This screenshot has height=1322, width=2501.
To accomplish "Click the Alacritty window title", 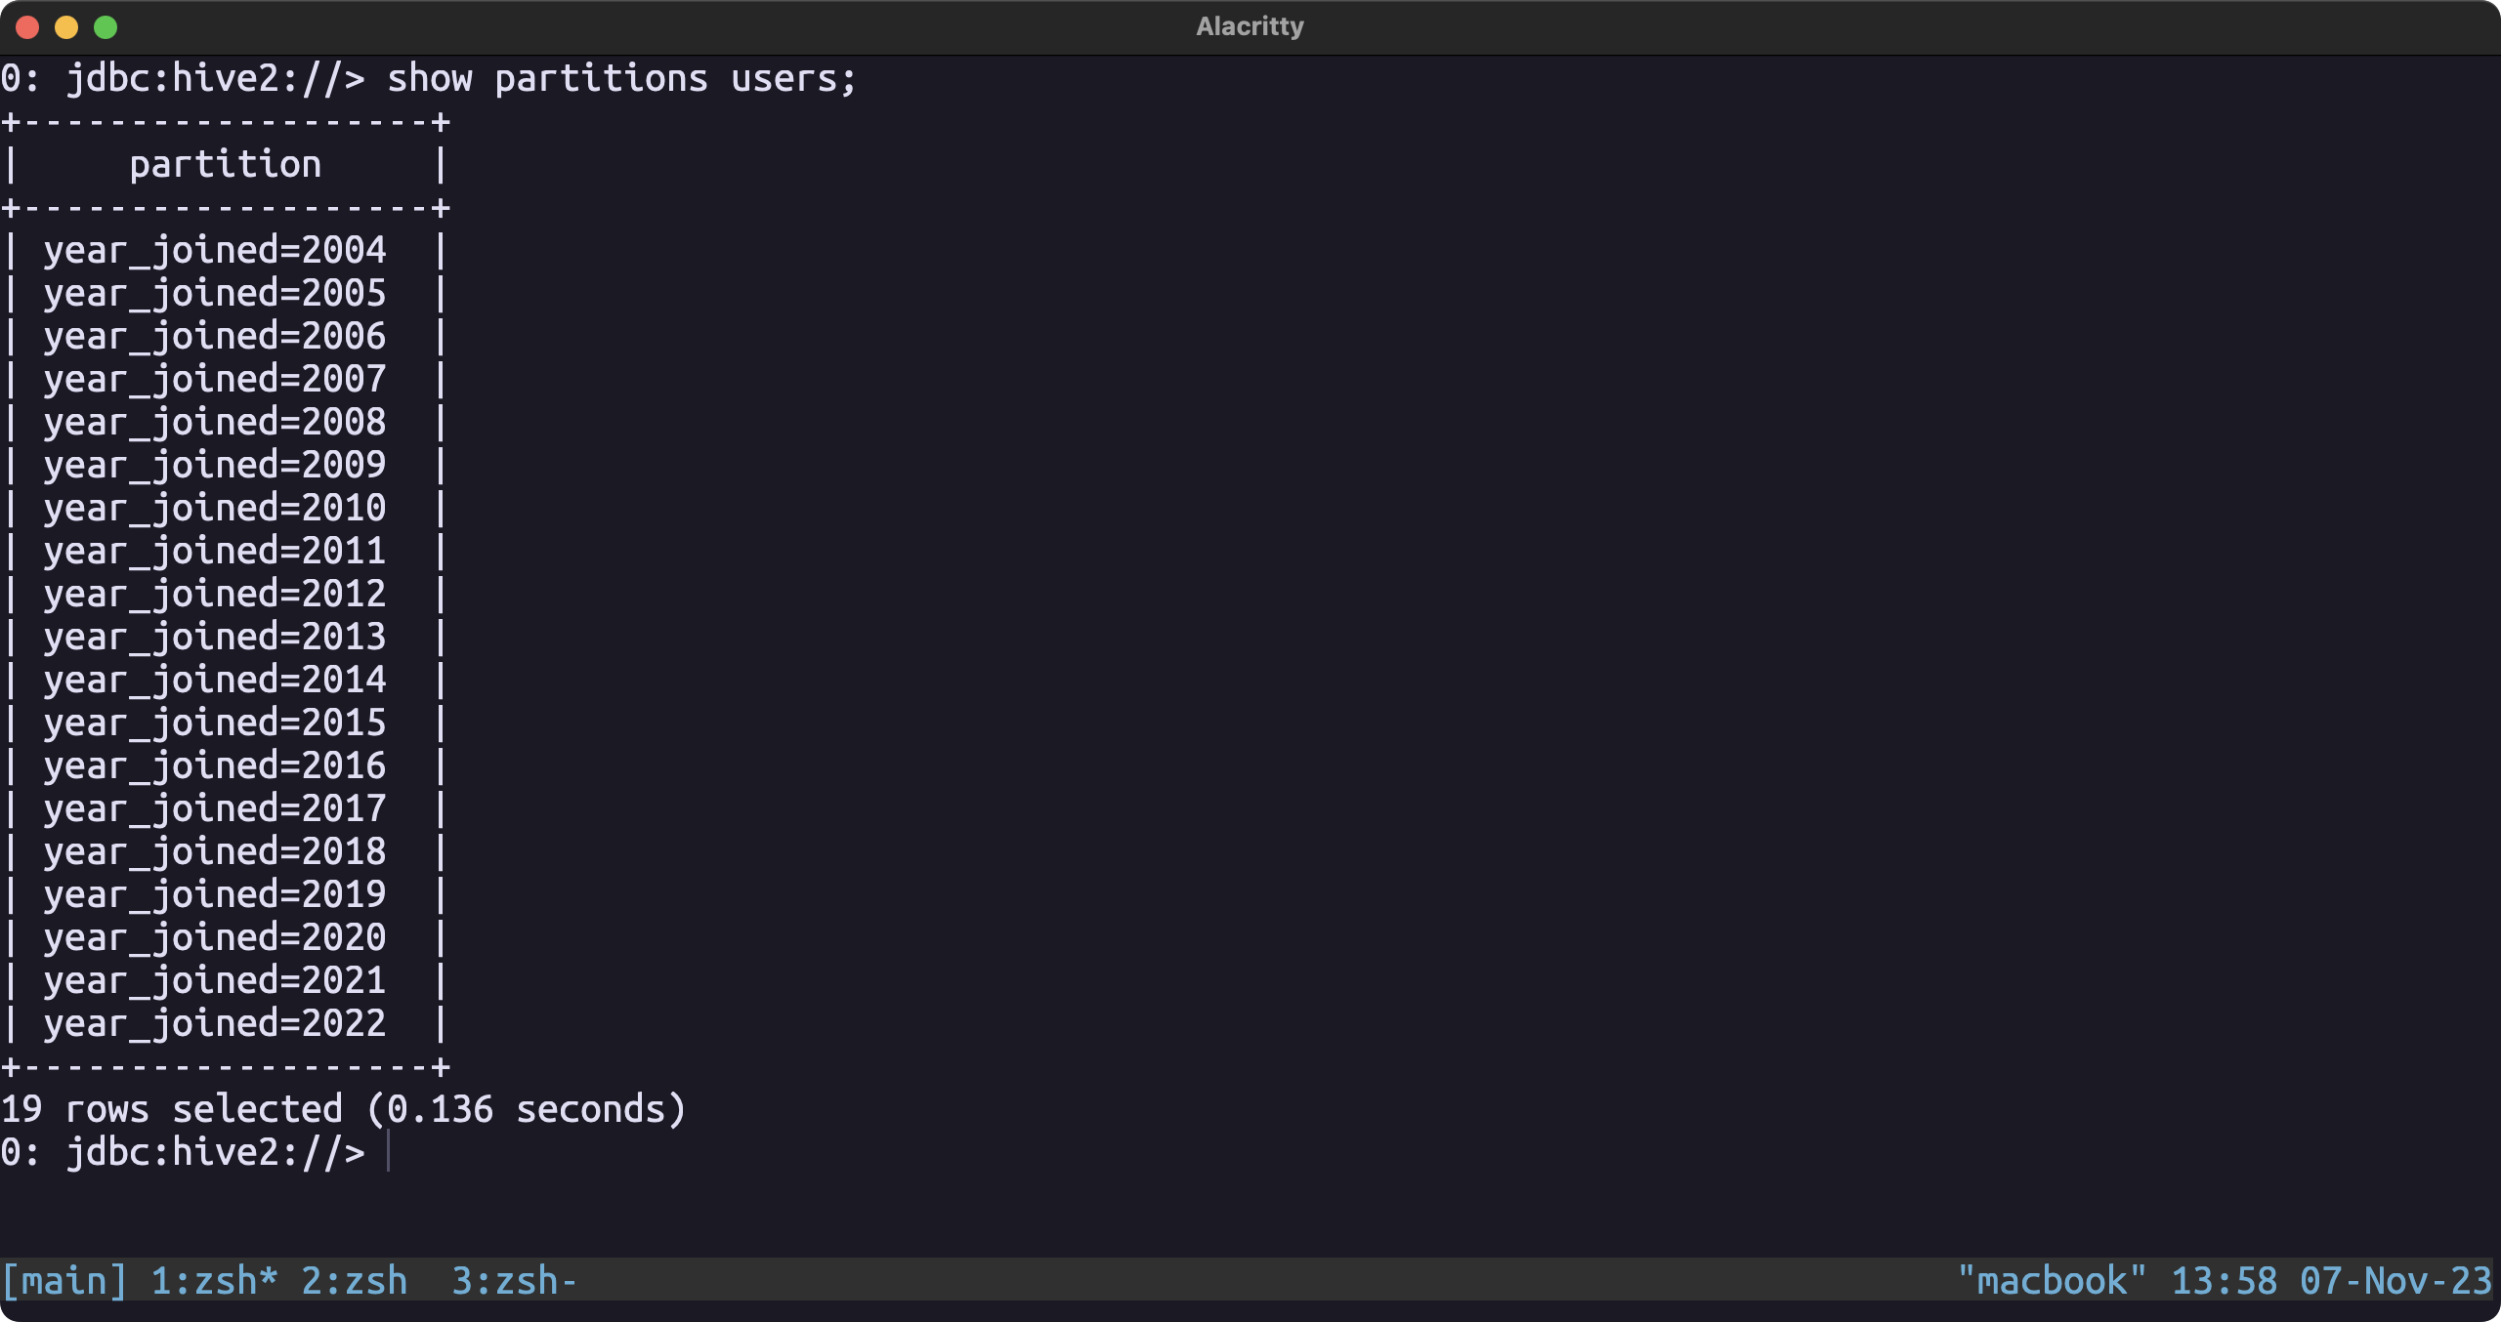I will (x=1250, y=26).
